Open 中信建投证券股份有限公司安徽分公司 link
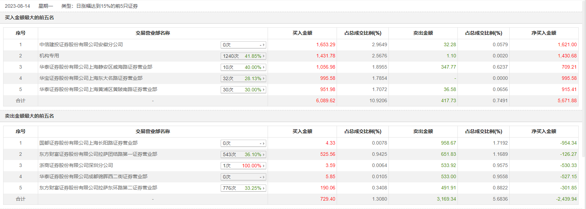586x209 pixels. coord(81,44)
